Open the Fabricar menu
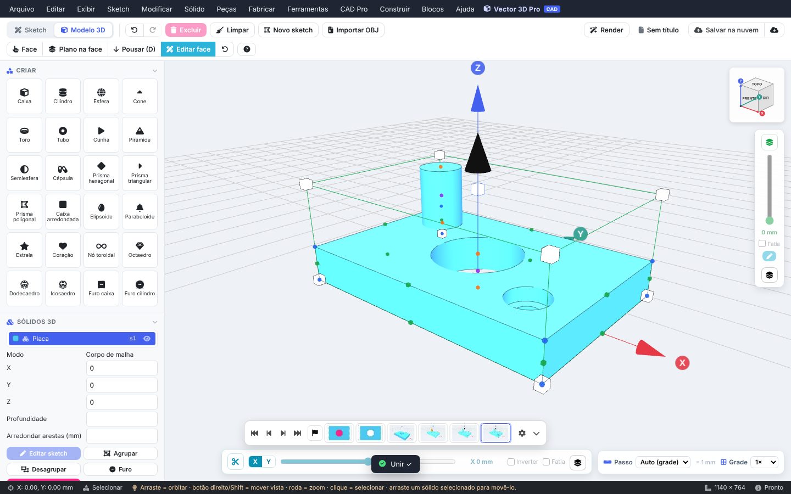 click(x=262, y=9)
